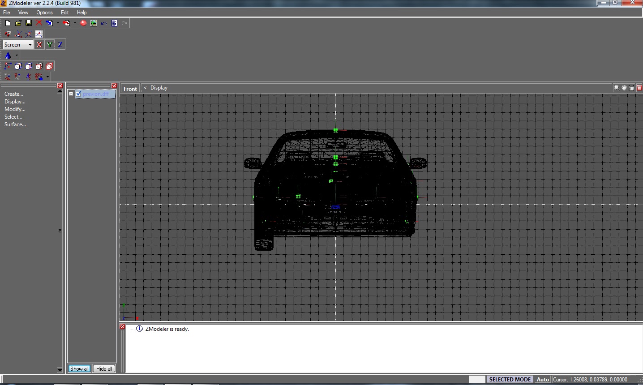Click the first icon in the bottom toolbar row
This screenshot has width=643, height=385.
pos(8,77)
